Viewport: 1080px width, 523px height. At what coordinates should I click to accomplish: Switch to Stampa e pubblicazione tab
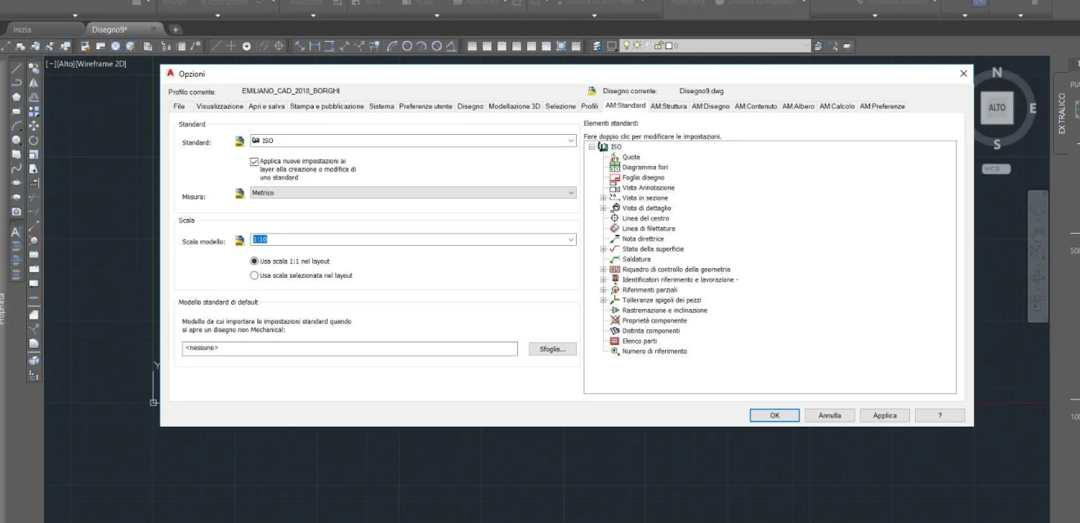point(327,106)
